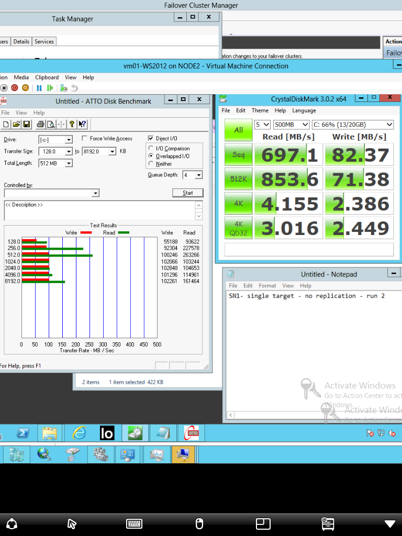Switch to CrystalDiskMark via its taskbar icon
The image size is (402, 536).
[135, 433]
